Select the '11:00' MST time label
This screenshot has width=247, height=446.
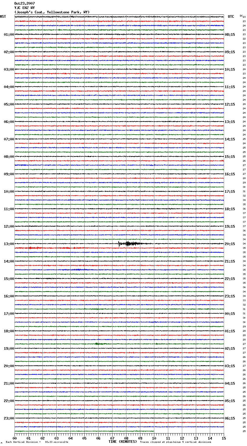pos(9,209)
